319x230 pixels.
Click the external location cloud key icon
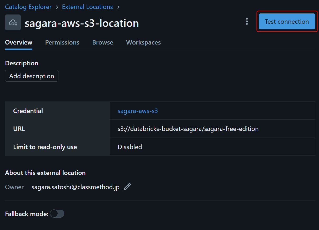[13, 23]
